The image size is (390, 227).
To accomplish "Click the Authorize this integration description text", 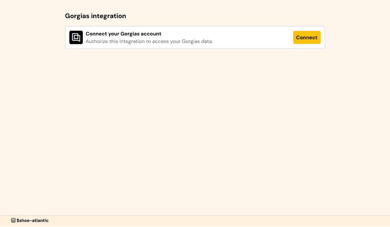I will pyautogui.click(x=149, y=41).
